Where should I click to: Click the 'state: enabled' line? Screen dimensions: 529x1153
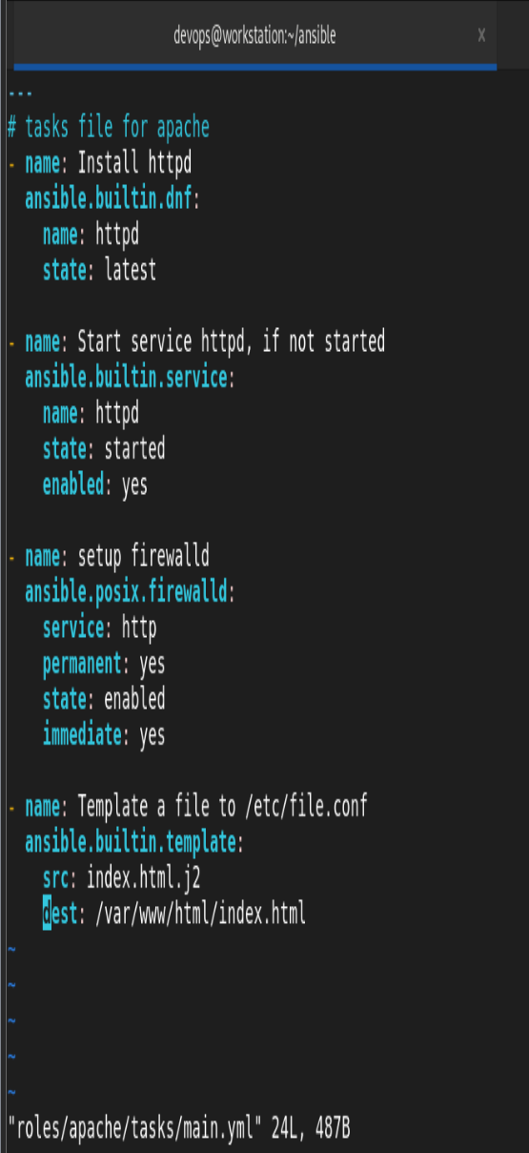[104, 700]
